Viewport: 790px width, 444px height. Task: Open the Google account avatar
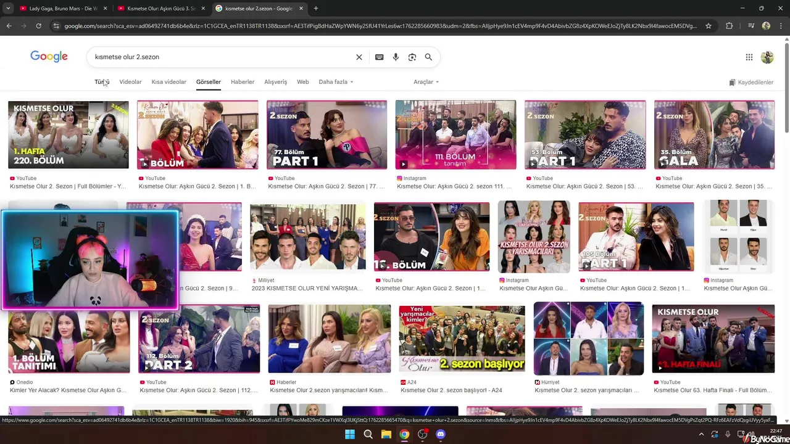[x=767, y=57]
